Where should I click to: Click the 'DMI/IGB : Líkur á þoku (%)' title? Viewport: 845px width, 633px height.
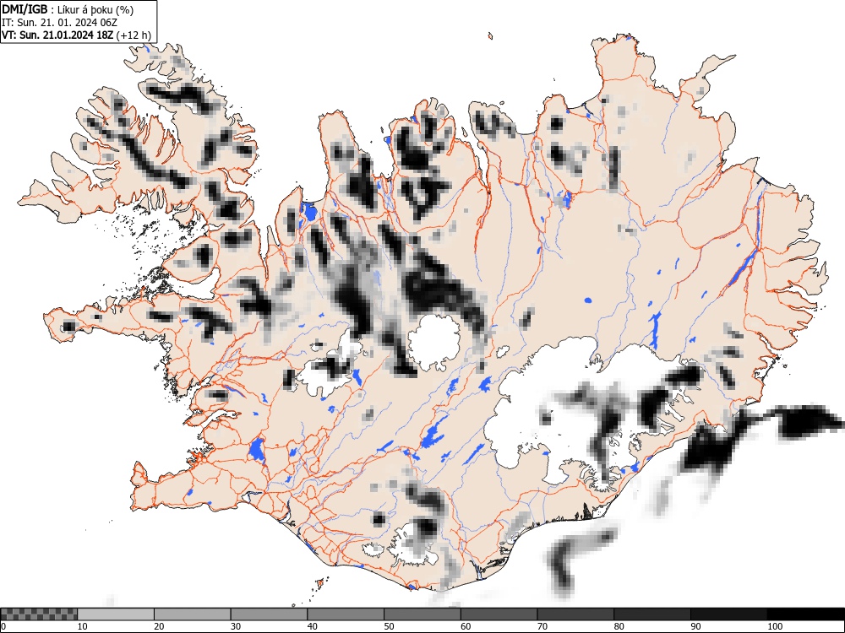68,9
